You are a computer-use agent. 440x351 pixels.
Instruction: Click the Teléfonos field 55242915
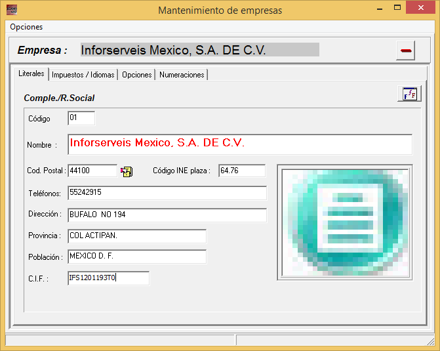167,193
